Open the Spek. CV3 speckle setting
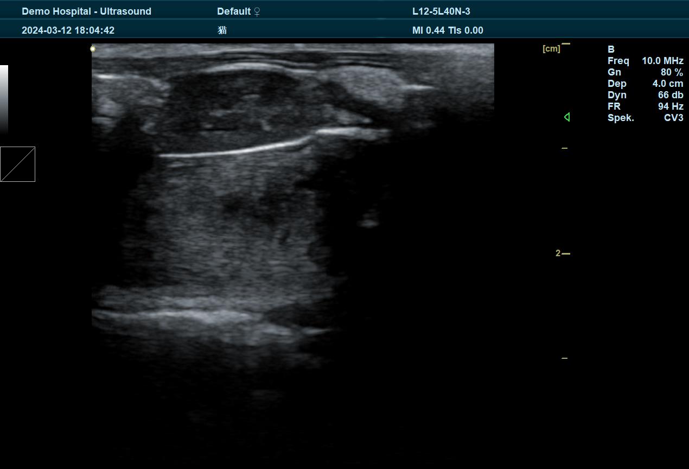 [645, 118]
